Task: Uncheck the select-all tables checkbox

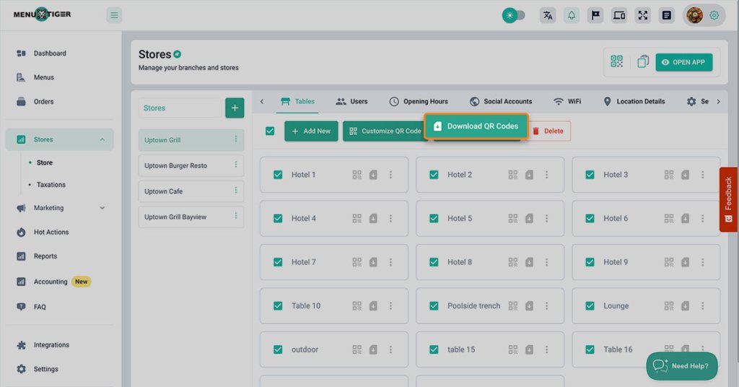Action: [x=270, y=131]
